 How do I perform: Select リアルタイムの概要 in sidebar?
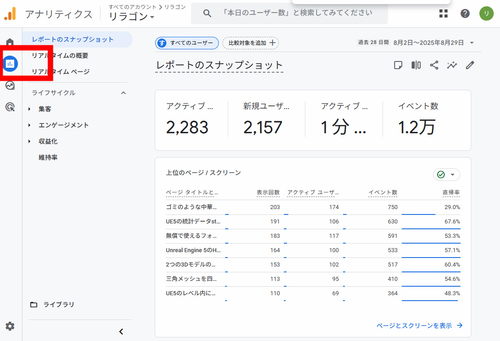point(60,56)
